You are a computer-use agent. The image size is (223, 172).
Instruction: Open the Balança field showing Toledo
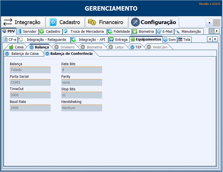(30, 70)
